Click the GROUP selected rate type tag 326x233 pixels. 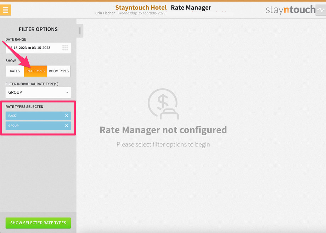(38, 126)
